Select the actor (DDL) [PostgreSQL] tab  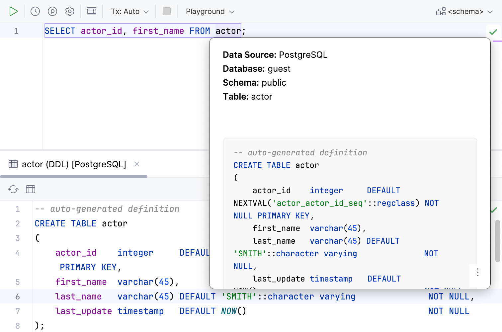click(74, 164)
